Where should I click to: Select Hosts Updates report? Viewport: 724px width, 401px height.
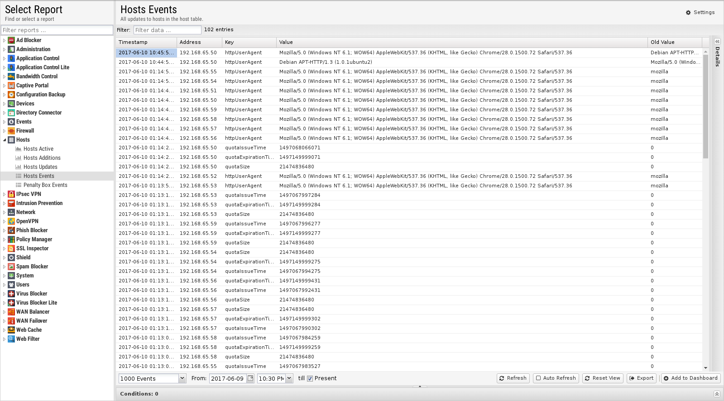pos(40,167)
